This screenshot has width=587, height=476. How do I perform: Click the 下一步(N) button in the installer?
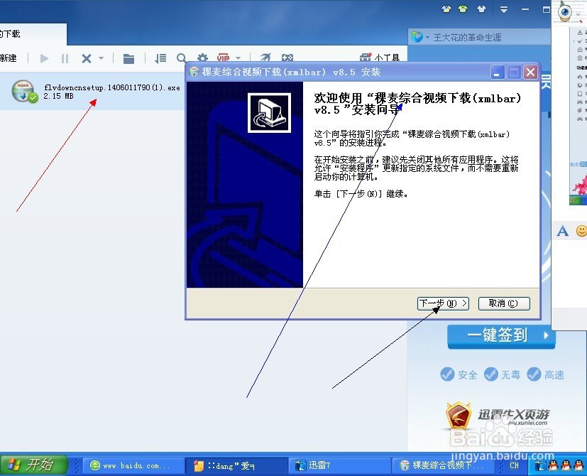(x=443, y=303)
